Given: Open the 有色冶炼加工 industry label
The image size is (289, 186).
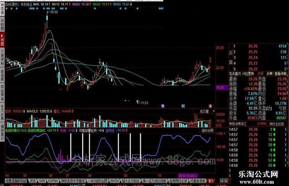Looking at the screenshot, I should pyautogui.click(x=238, y=124).
